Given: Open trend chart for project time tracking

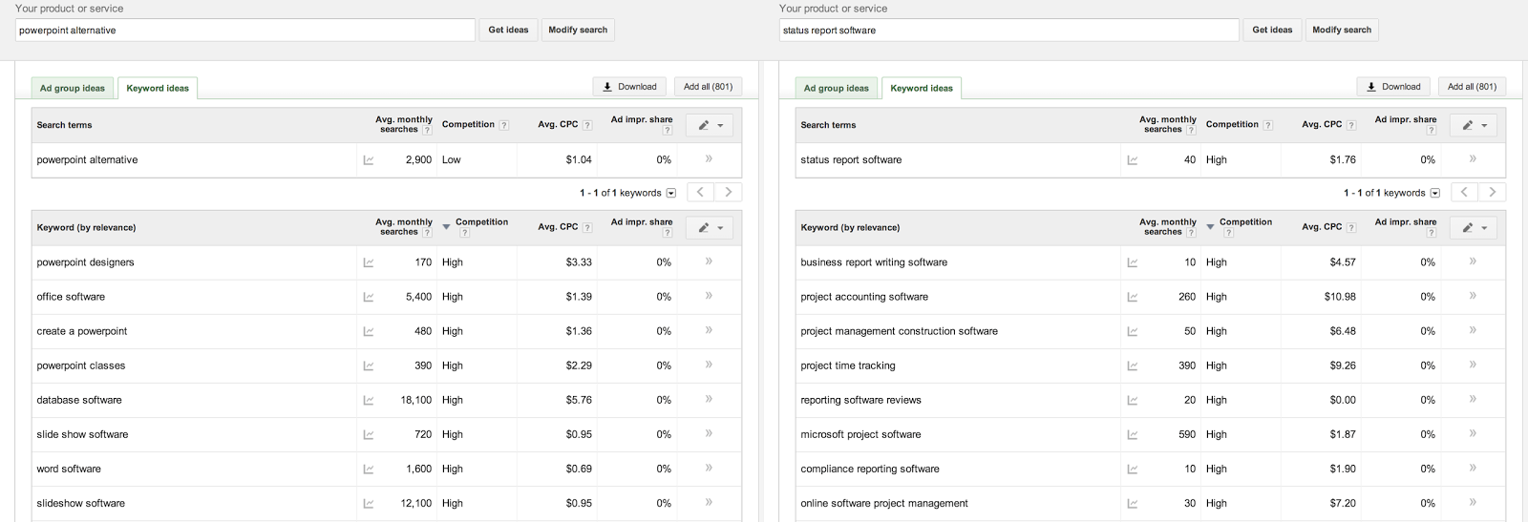Looking at the screenshot, I should (x=1133, y=366).
